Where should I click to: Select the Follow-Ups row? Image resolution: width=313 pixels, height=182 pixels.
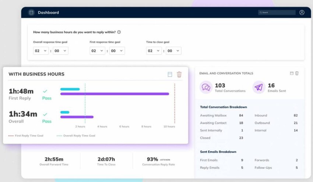[276, 168]
